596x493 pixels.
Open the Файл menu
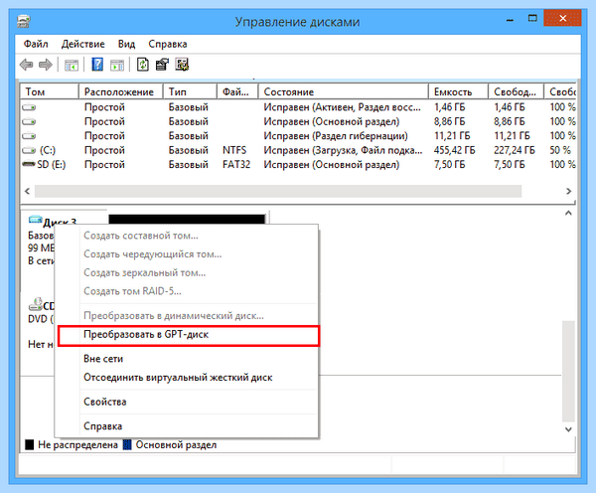tap(36, 44)
